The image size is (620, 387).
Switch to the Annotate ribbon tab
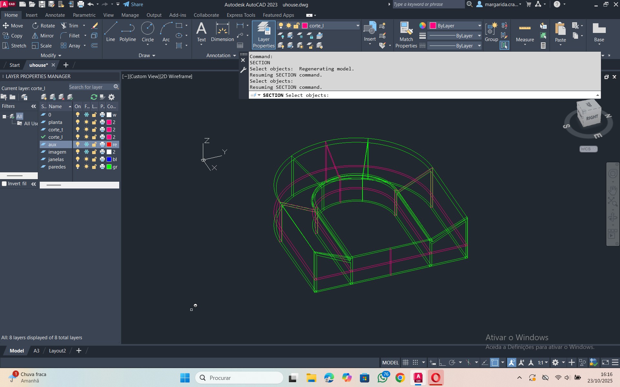[55, 15]
